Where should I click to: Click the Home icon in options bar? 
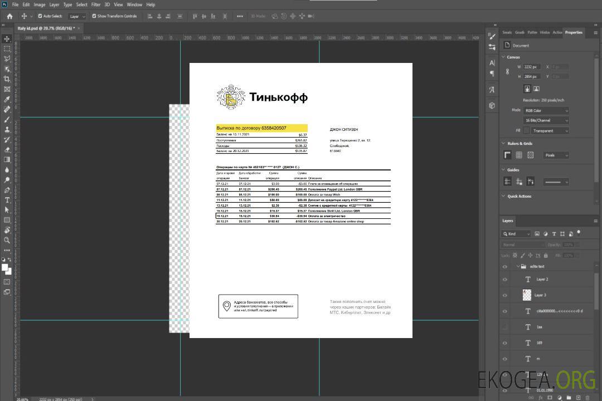click(9, 16)
